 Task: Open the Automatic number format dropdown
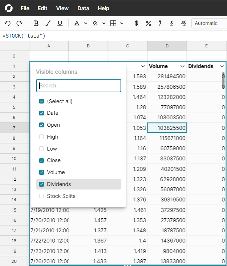point(209,23)
